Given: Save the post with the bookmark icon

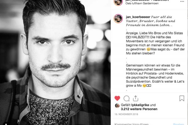Looking at the screenshot, I should pos(182,98).
